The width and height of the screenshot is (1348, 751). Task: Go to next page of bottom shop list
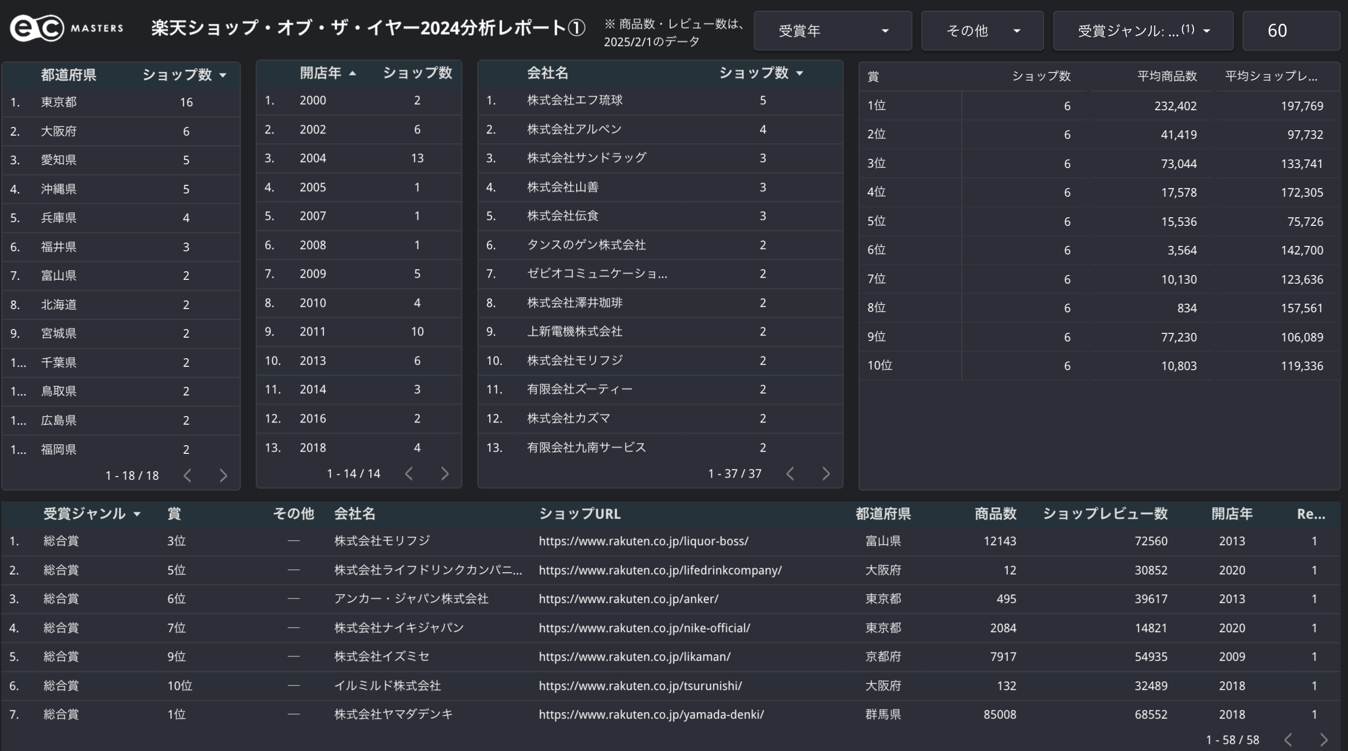[x=1324, y=740]
